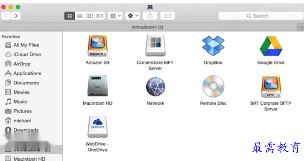
Task: Click the yellow minimize window button
Action: (x=11, y=7)
